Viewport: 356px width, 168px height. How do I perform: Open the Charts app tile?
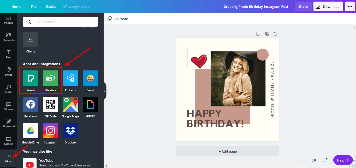pyautogui.click(x=31, y=40)
